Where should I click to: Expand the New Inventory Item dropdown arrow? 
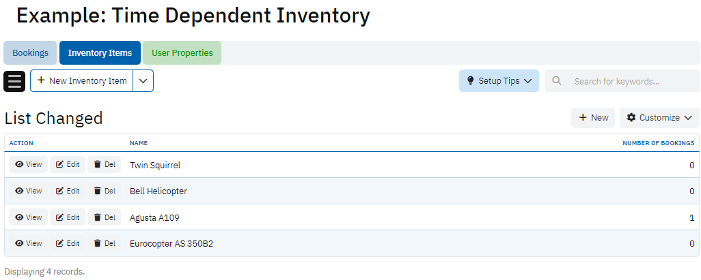pyautogui.click(x=143, y=80)
